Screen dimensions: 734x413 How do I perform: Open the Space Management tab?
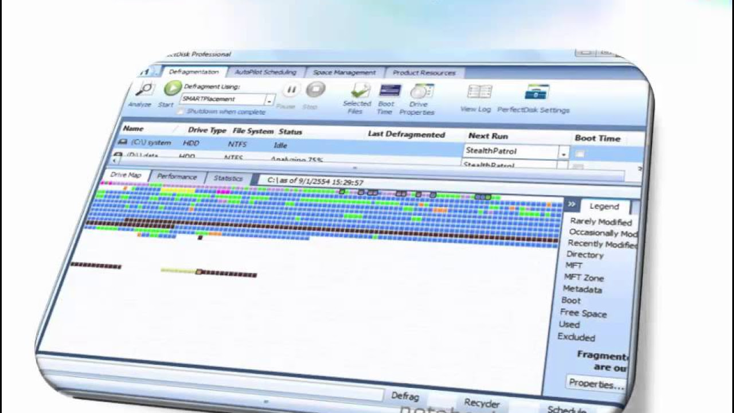click(344, 73)
